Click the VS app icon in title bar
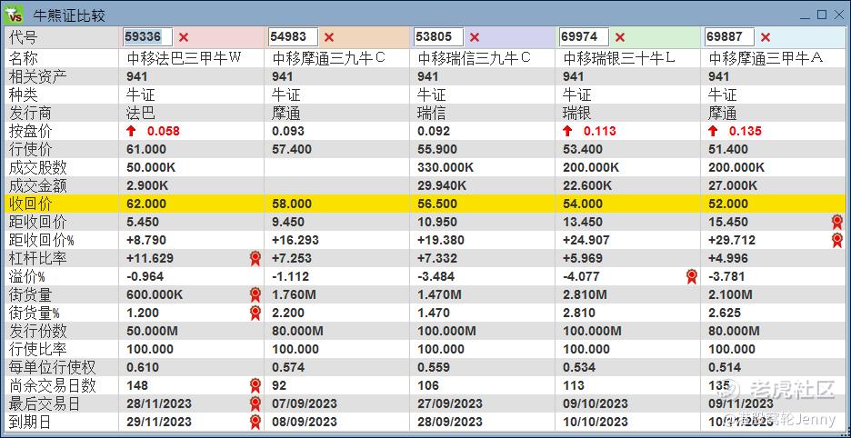This screenshot has width=851, height=438. pyautogui.click(x=14, y=14)
